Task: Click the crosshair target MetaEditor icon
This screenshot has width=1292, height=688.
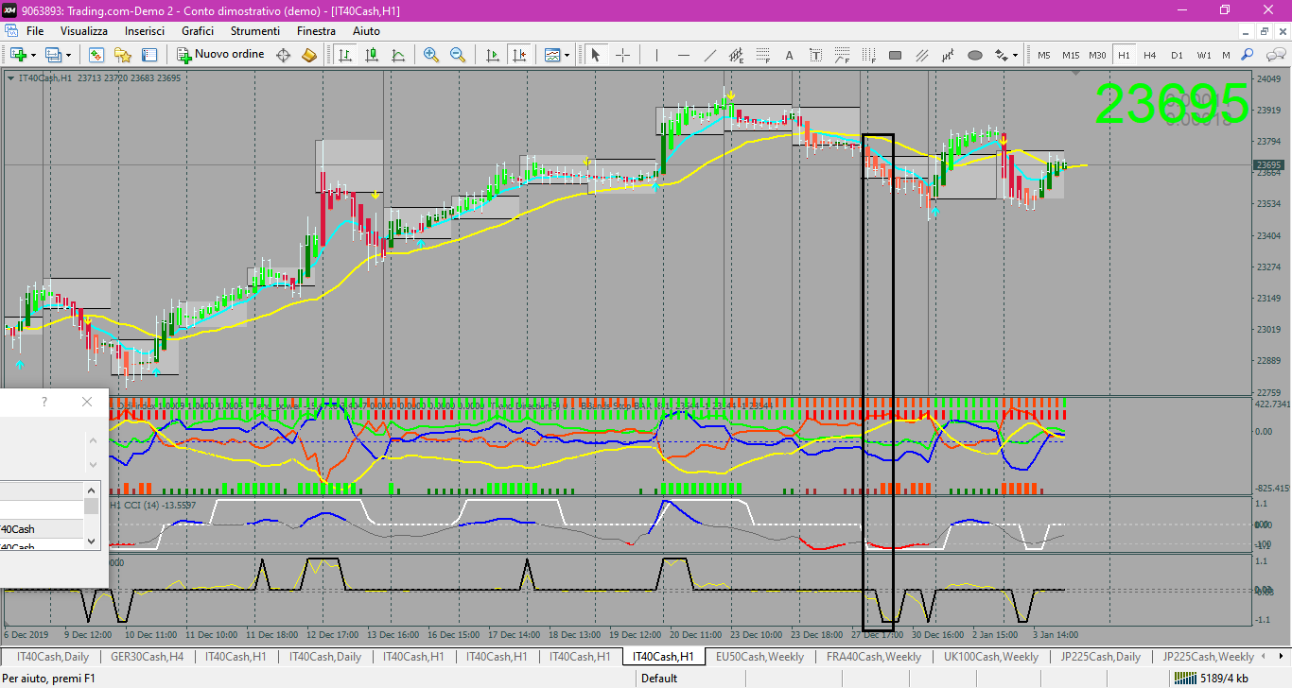Action: 283,55
